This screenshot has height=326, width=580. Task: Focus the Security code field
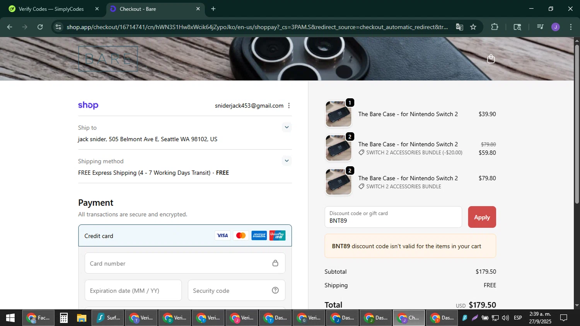click(237, 290)
